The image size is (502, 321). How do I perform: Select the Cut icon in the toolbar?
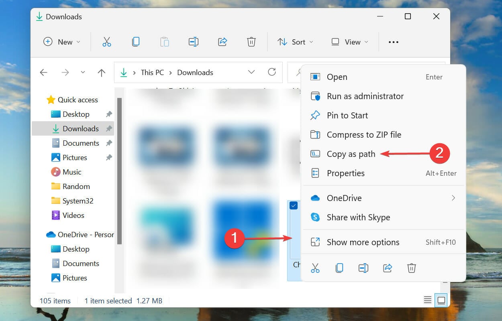(106, 41)
